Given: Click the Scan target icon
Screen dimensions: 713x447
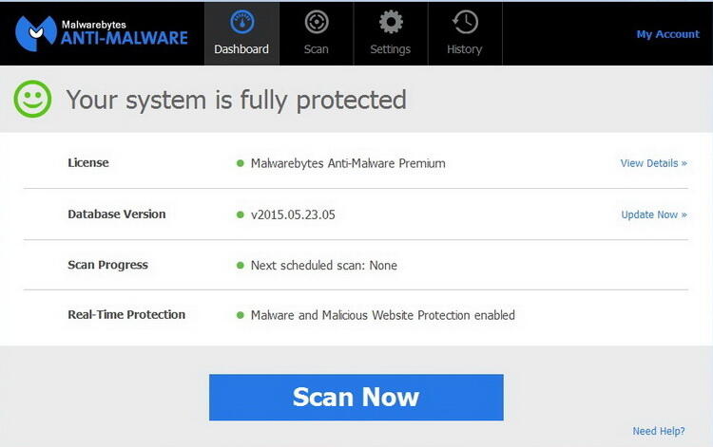Looking at the screenshot, I should click(317, 22).
